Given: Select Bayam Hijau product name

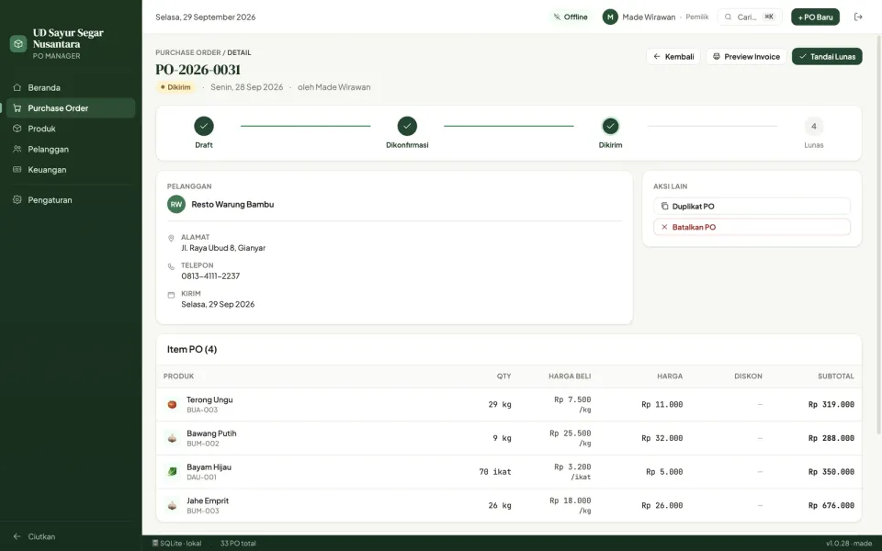Looking at the screenshot, I should pyautogui.click(x=209, y=467).
